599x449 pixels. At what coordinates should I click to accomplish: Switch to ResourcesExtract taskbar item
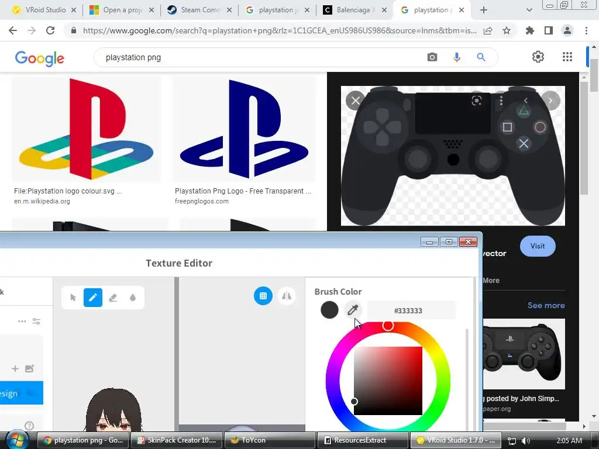363,440
